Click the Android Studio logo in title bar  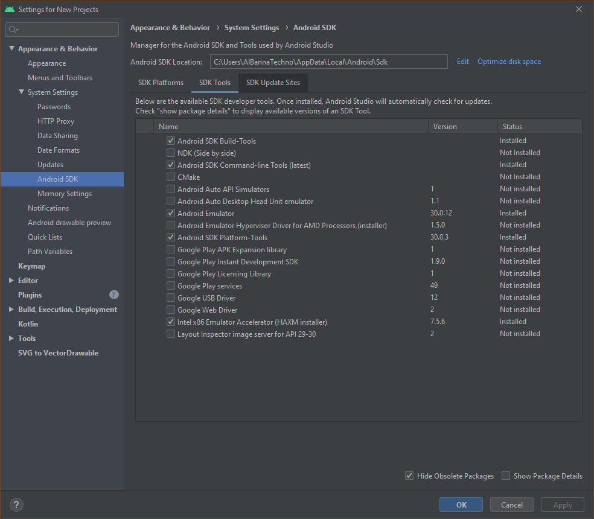tap(10, 10)
